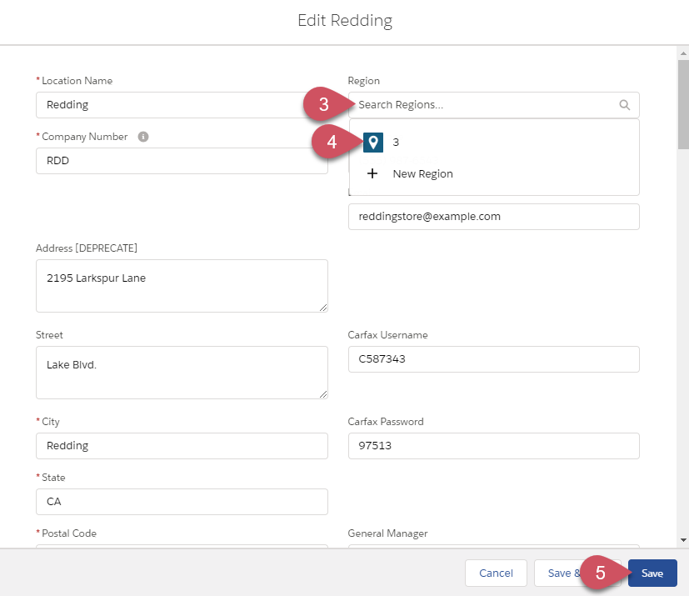The image size is (689, 596).
Task: Edit the Company Number field RDD
Action: coord(182,161)
